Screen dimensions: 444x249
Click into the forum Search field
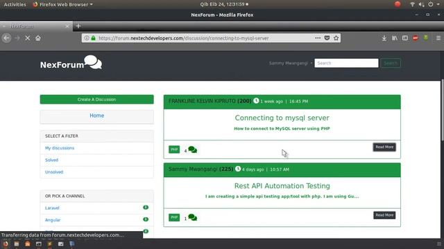pos(346,63)
